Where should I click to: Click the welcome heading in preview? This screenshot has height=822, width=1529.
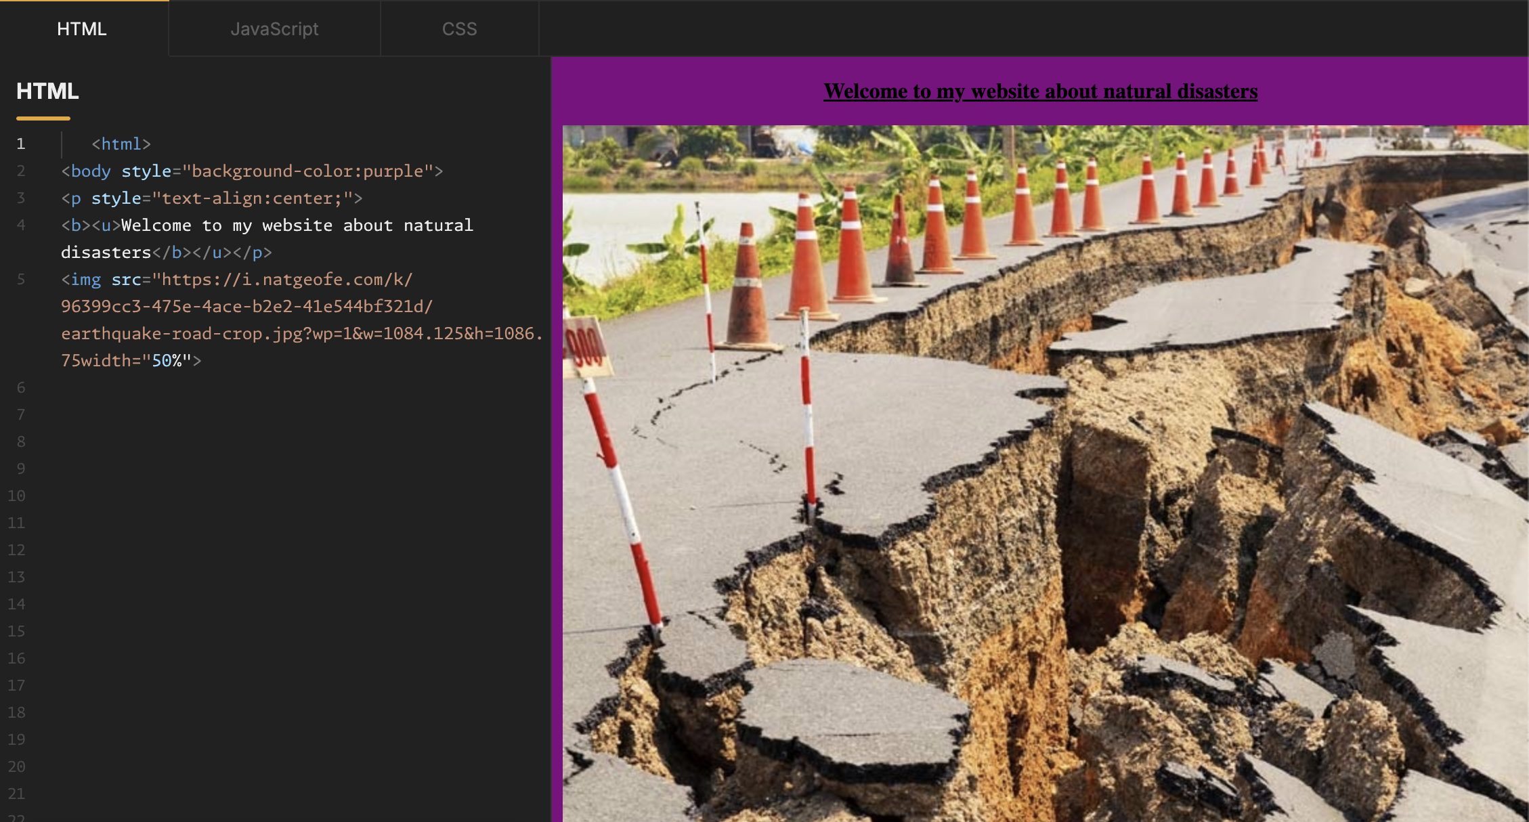pyautogui.click(x=1040, y=91)
